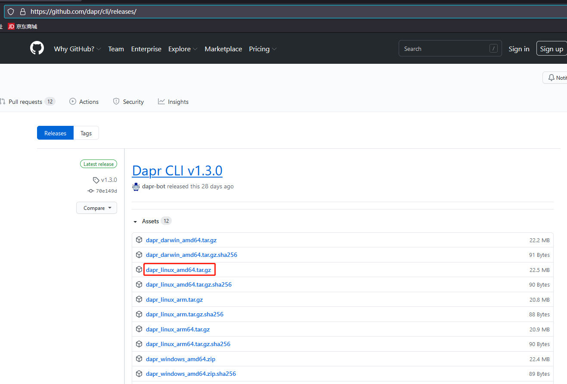Download dapr_windows_amd64.zip
Image resolution: width=567 pixels, height=384 pixels.
point(181,359)
